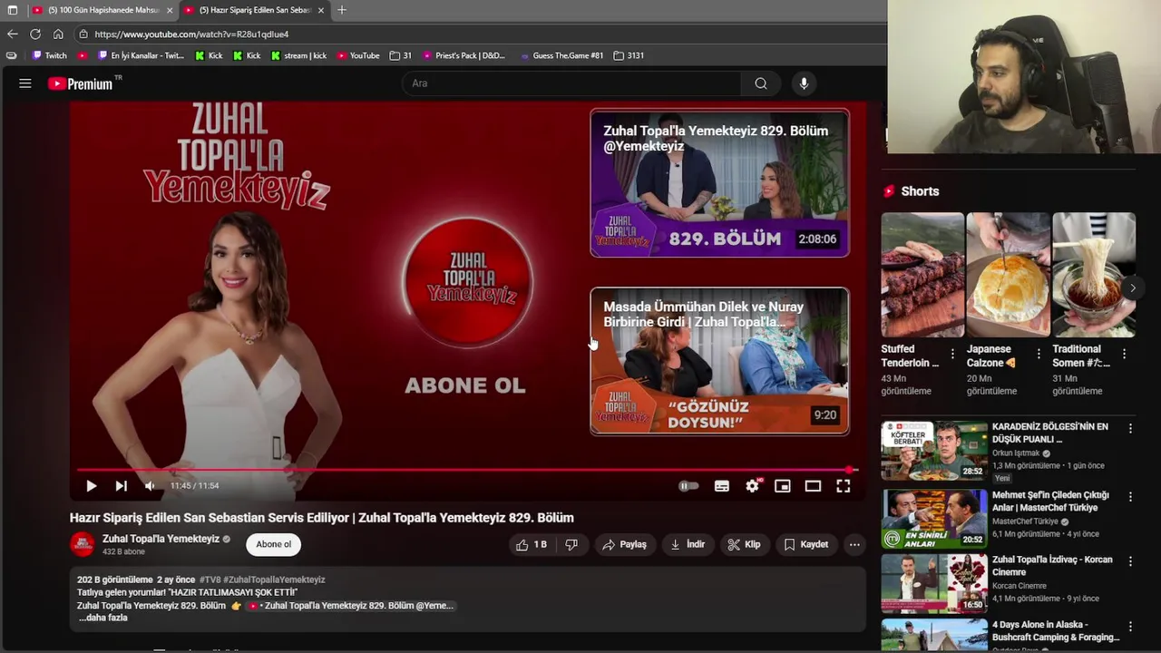1161x653 pixels.
Task: Open Guess The.Game #81 bookmark
Action: tap(562, 55)
